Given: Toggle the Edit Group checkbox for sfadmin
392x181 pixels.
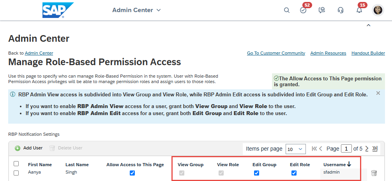Looking at the screenshot, I should (x=256, y=173).
